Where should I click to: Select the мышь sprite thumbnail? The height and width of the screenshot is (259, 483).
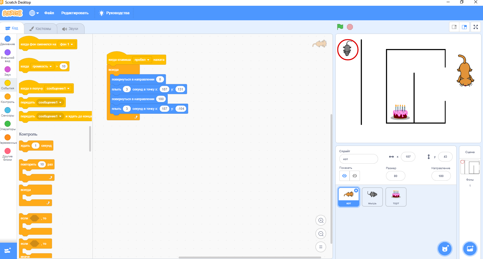[x=372, y=197]
